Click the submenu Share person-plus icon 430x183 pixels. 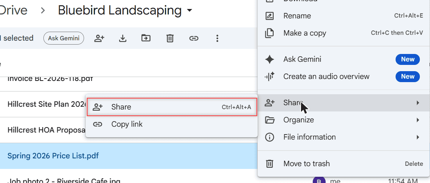pos(98,107)
